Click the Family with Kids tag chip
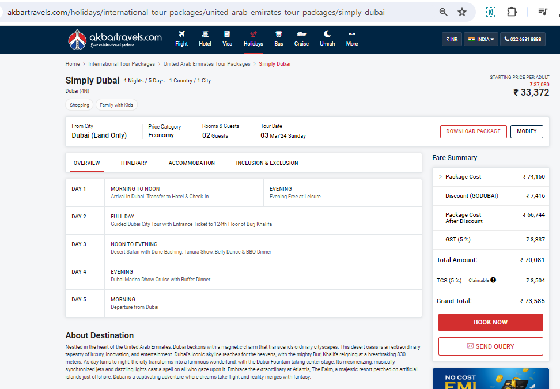Image resolution: width=560 pixels, height=389 pixels. (116, 105)
